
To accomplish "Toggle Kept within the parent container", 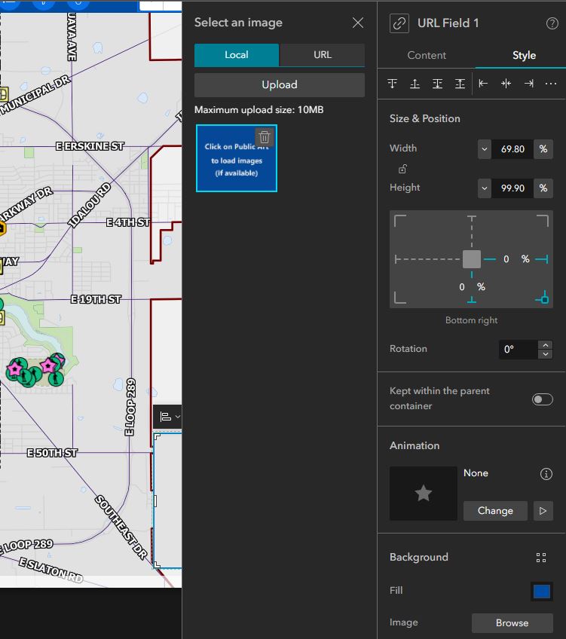I will [x=543, y=399].
